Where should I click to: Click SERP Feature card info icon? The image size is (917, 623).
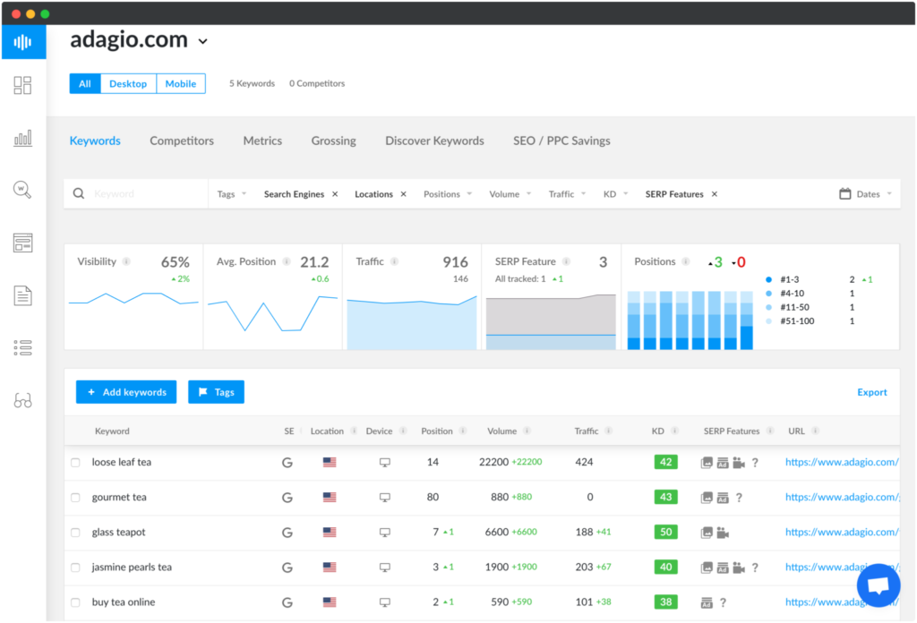(566, 262)
